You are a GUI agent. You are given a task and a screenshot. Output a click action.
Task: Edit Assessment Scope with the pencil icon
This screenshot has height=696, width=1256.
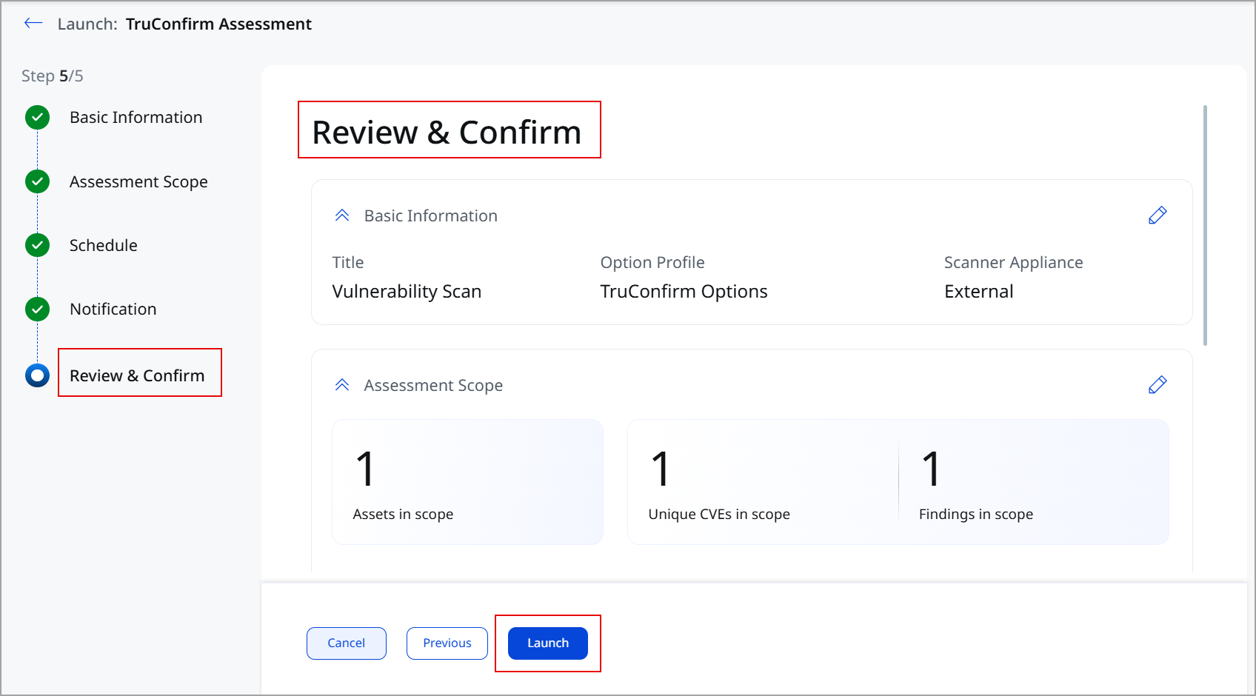(1158, 385)
